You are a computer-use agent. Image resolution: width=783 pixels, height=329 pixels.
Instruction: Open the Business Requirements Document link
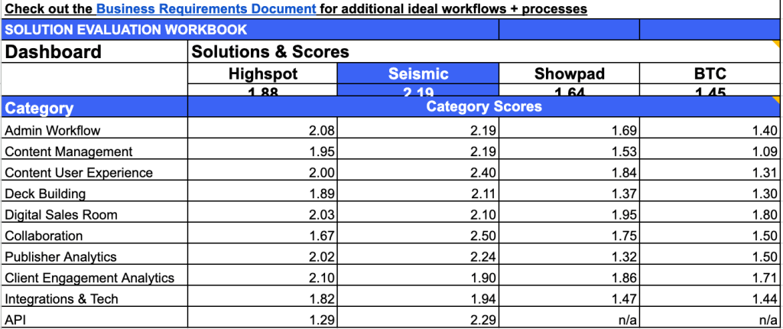206,9
